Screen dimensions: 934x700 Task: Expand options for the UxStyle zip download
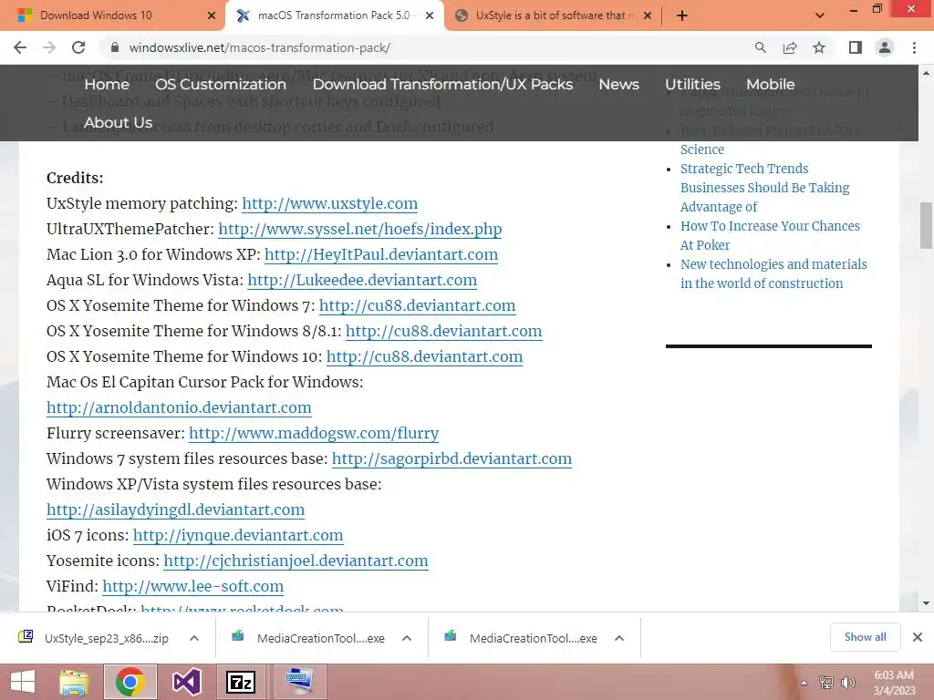coord(194,638)
